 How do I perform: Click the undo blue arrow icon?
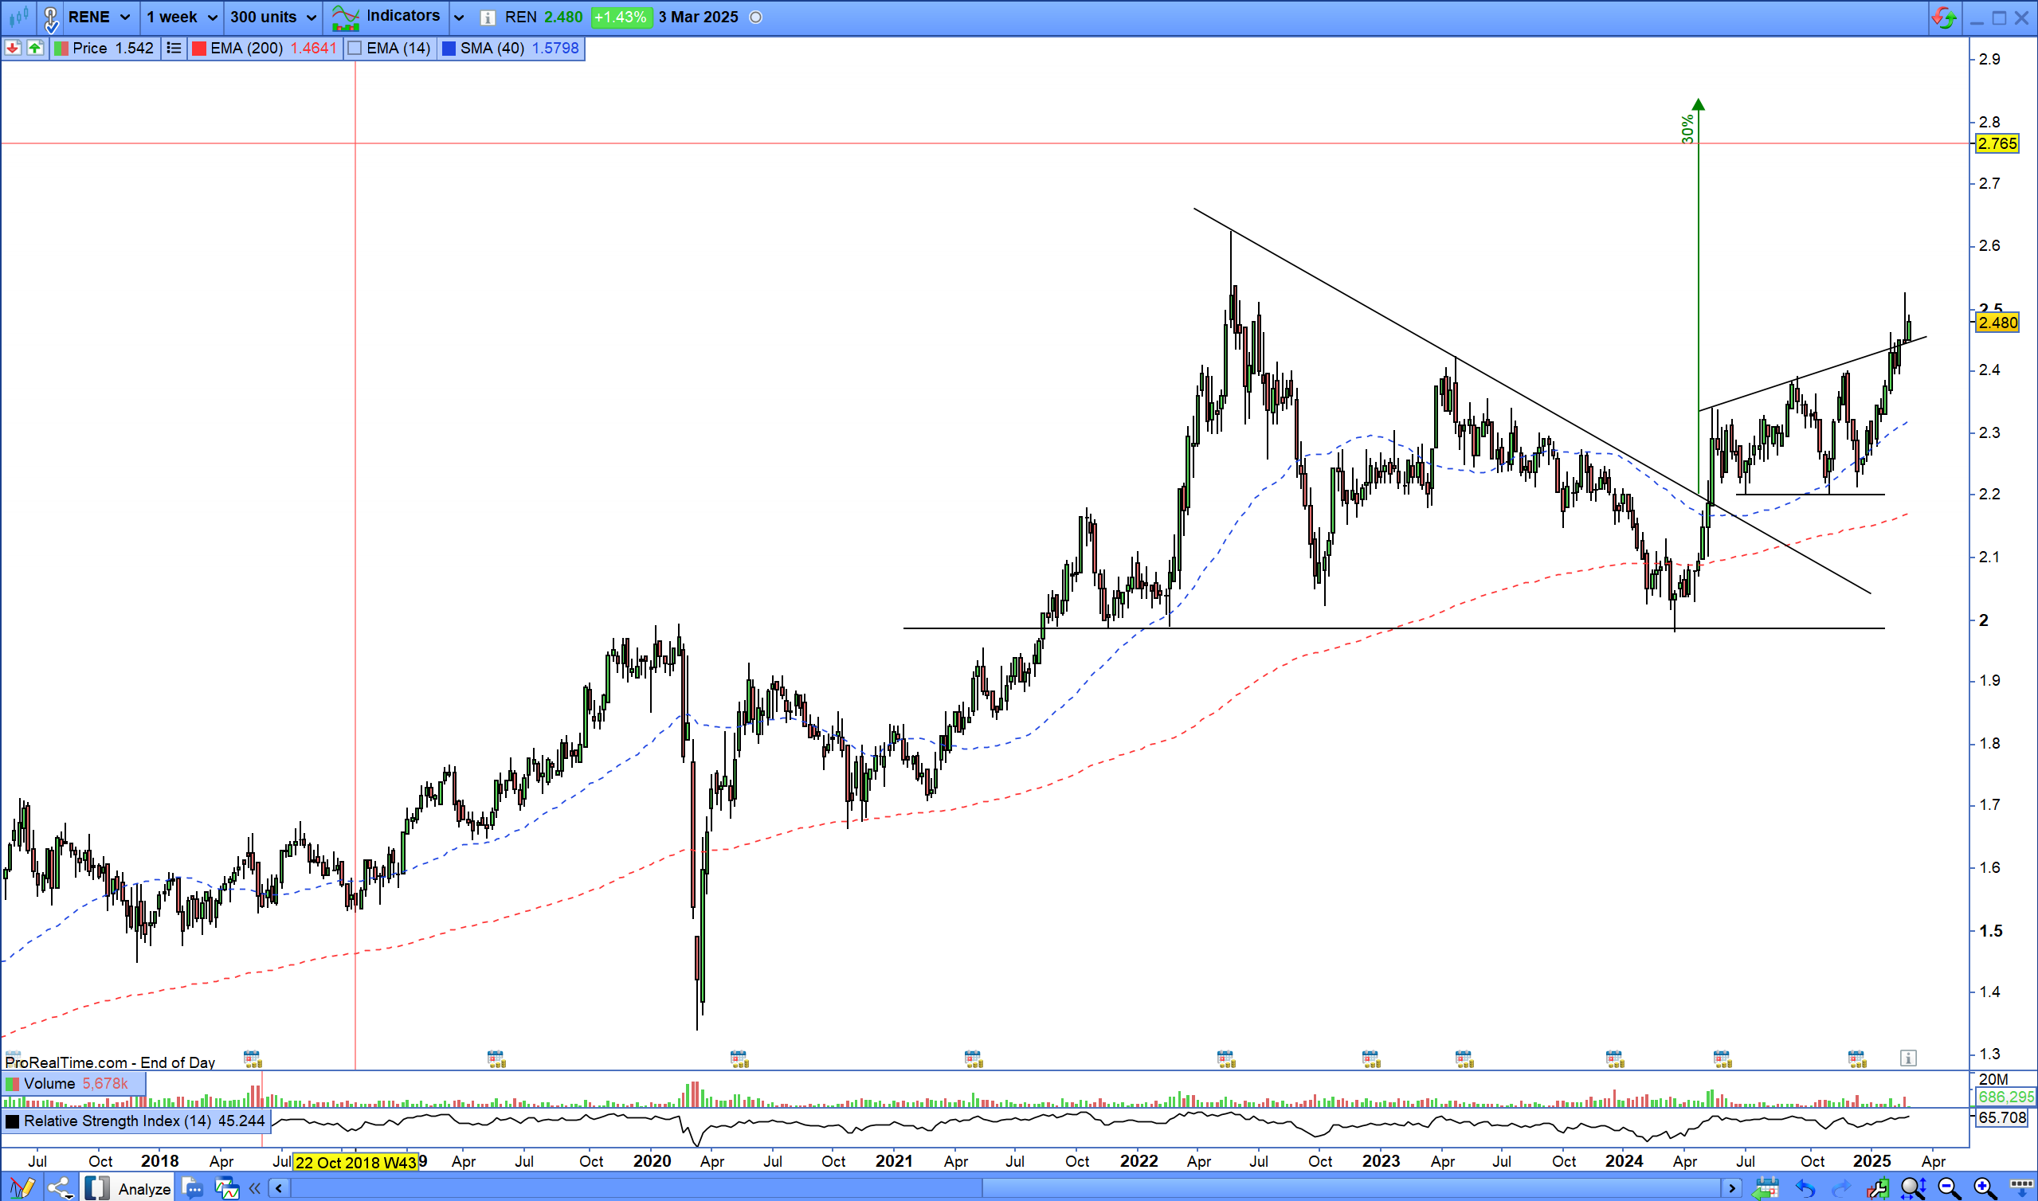click(x=1804, y=1187)
